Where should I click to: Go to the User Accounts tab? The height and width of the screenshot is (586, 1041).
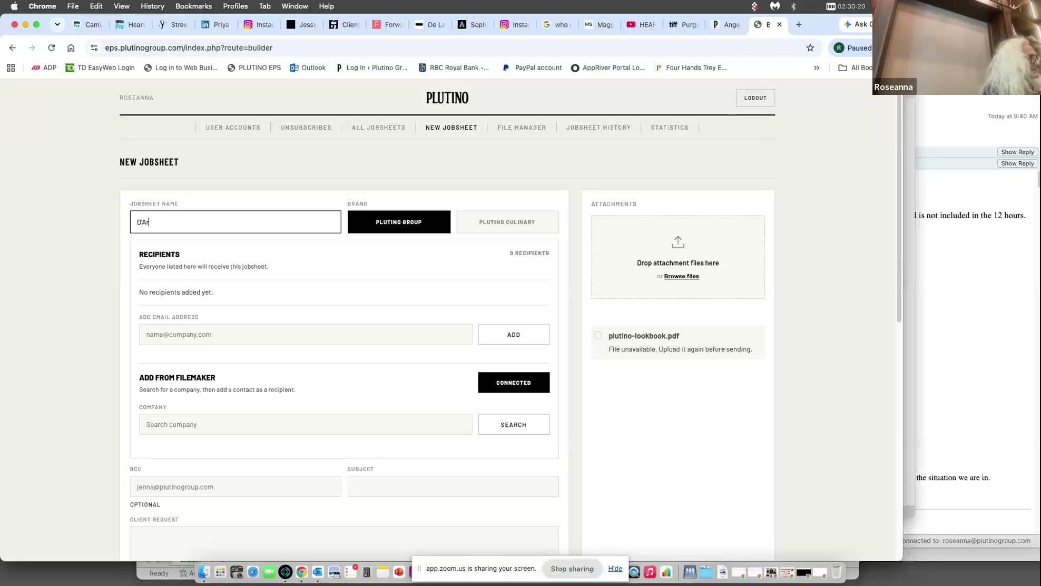tap(233, 128)
